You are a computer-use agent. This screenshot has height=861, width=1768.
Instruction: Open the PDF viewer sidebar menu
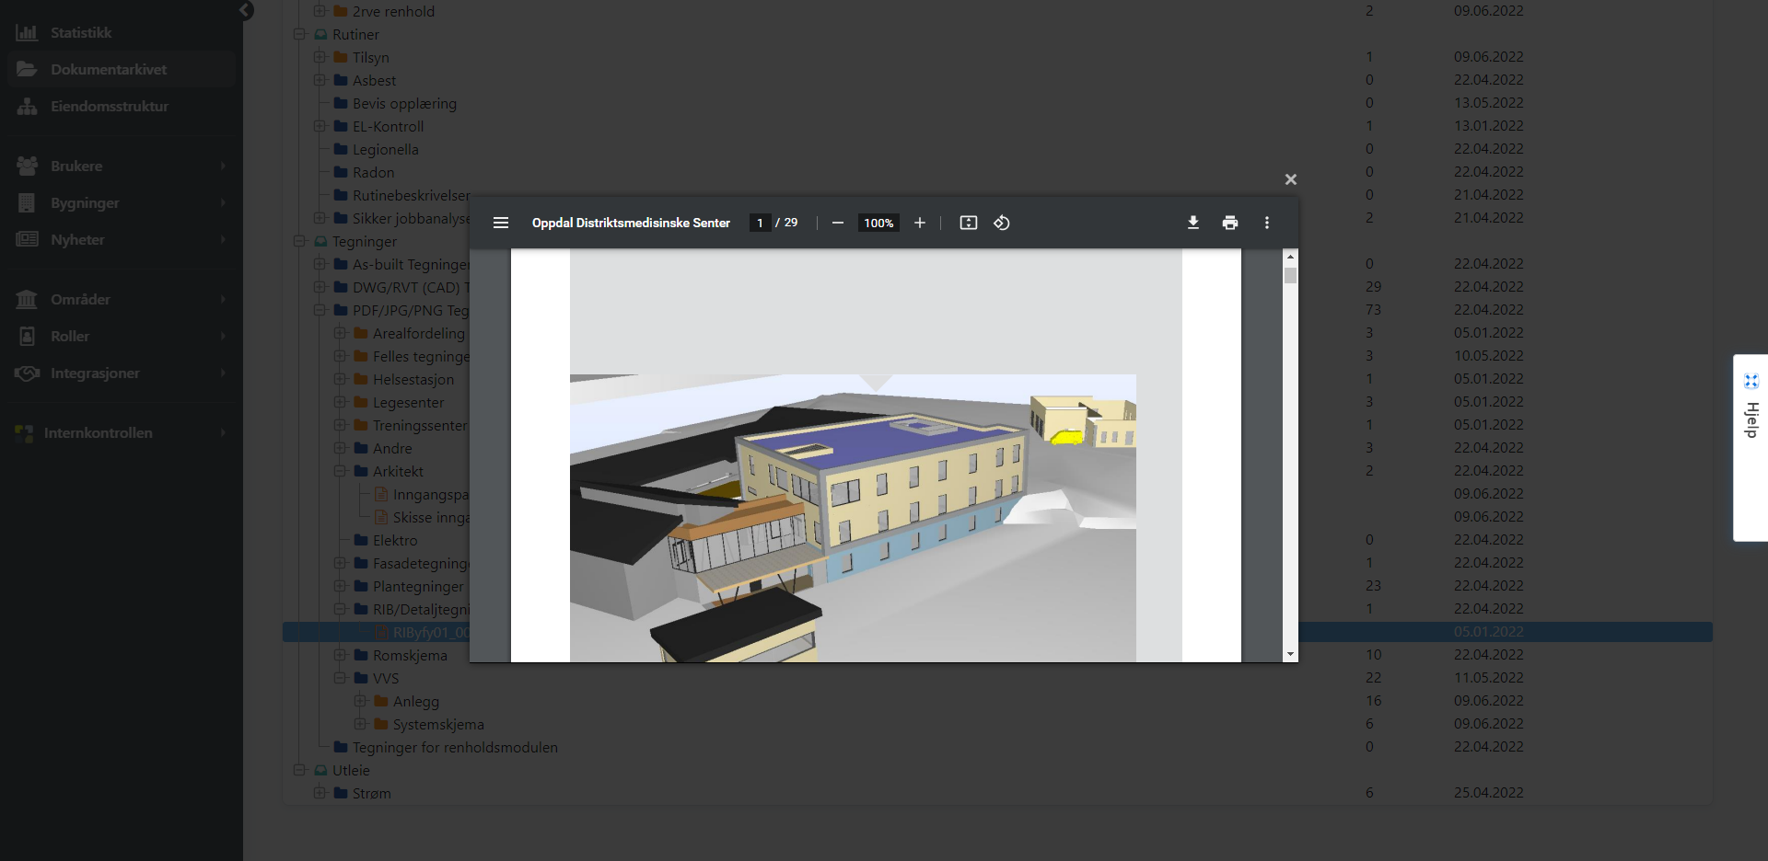[501, 223]
